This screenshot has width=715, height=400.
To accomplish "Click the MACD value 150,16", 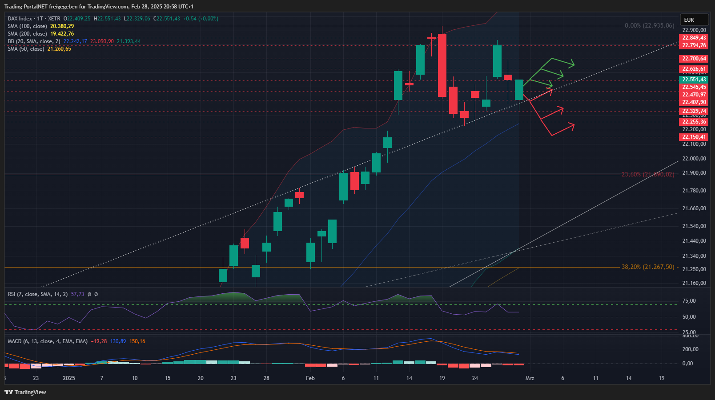I will point(137,341).
